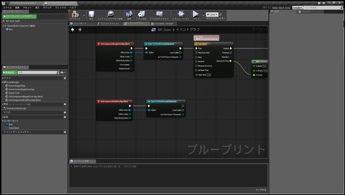
Task: Add a new function with 関数 plus button
Action: tap(65, 104)
